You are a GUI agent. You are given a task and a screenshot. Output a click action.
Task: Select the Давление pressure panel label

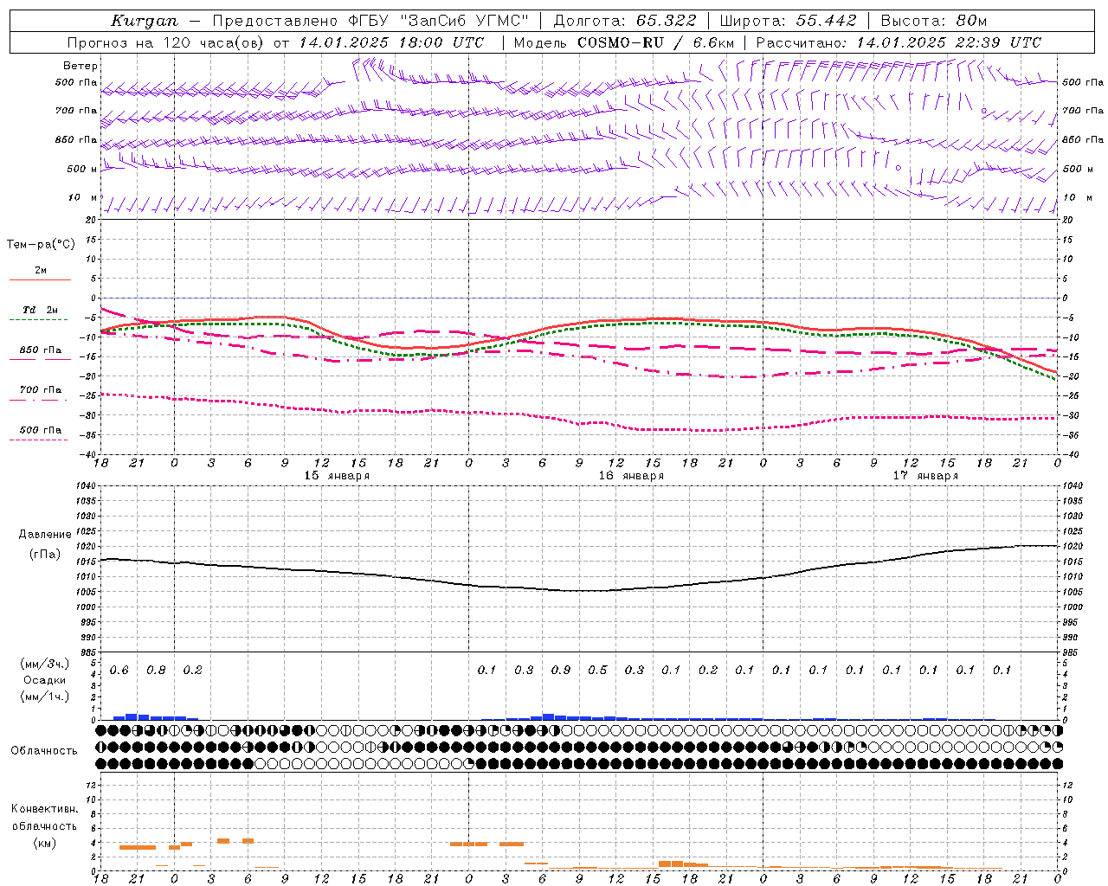click(x=45, y=535)
